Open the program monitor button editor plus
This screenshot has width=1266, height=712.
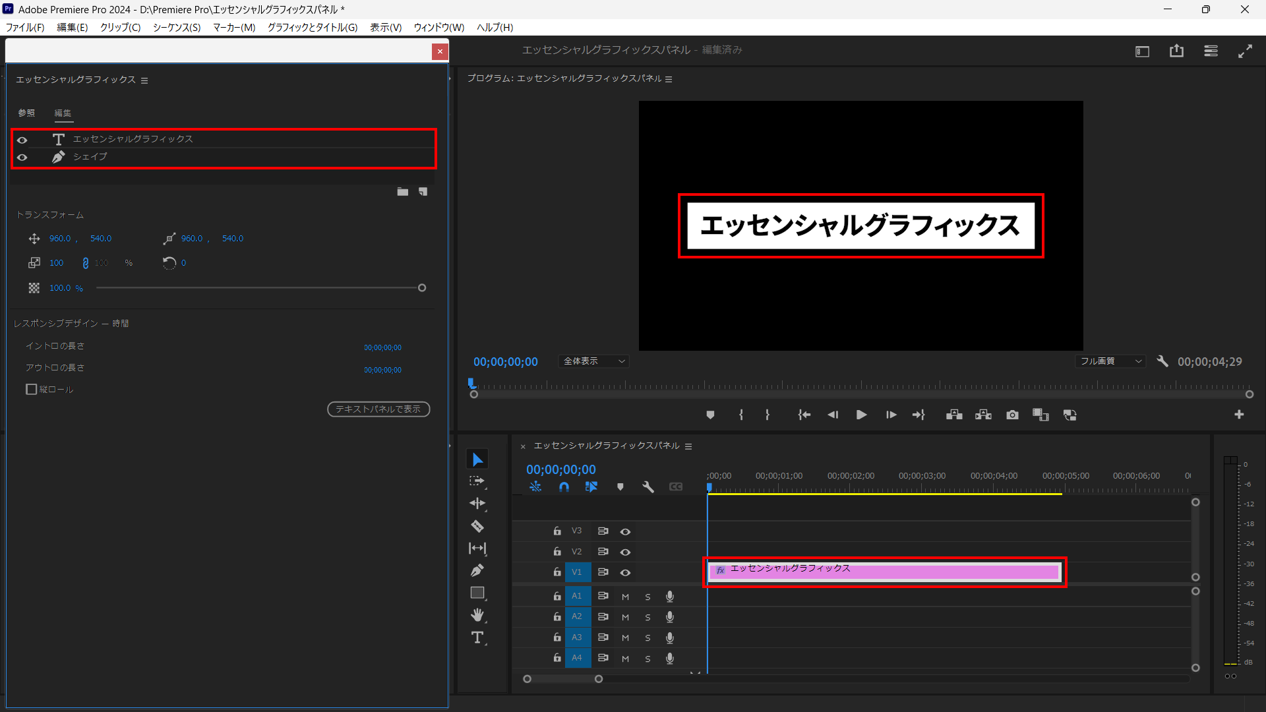1239,414
